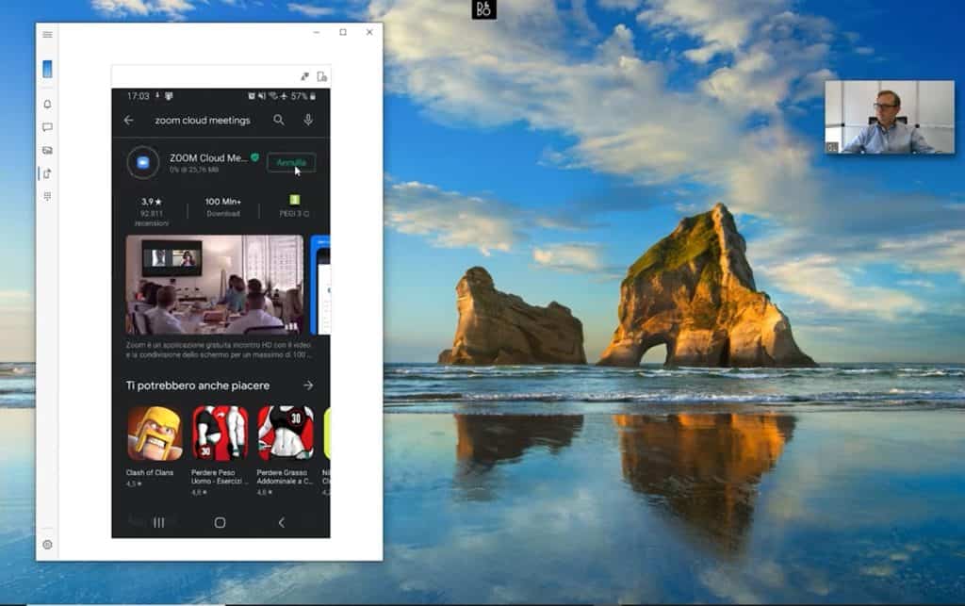Tap the circular download progress indicator
965x606 pixels.
(x=143, y=162)
